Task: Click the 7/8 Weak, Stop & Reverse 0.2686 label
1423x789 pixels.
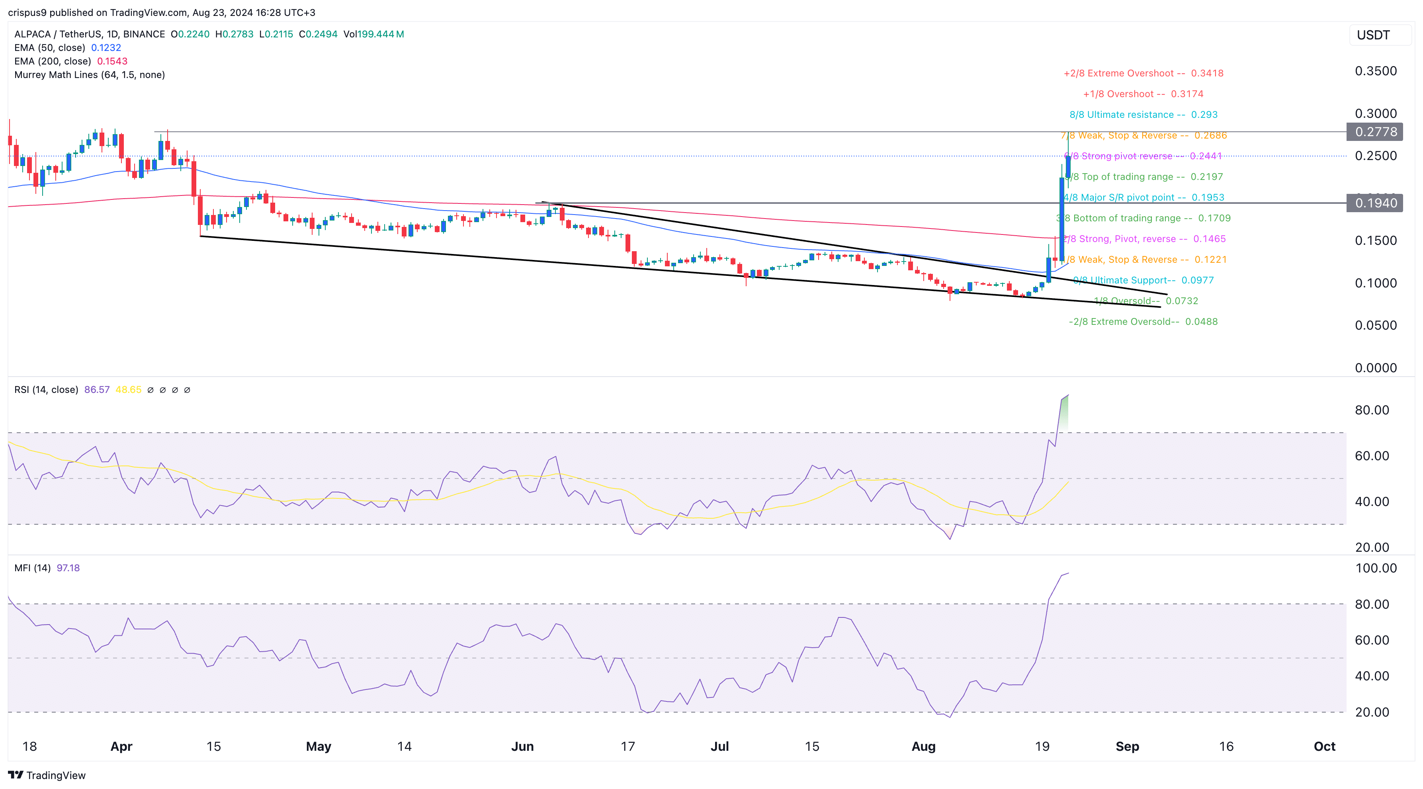Action: pyautogui.click(x=1144, y=135)
